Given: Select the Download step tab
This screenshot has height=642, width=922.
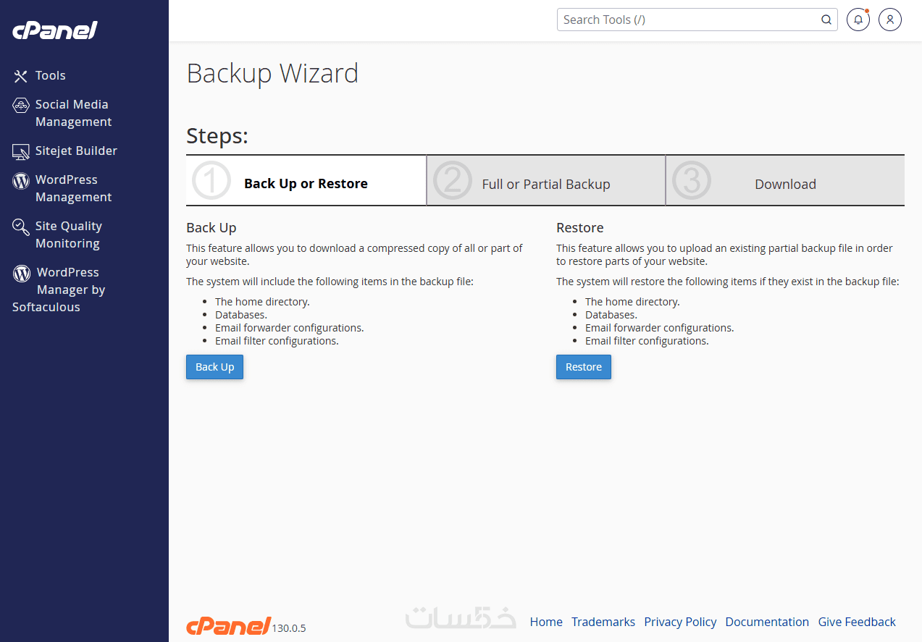Looking at the screenshot, I should pos(785,185).
